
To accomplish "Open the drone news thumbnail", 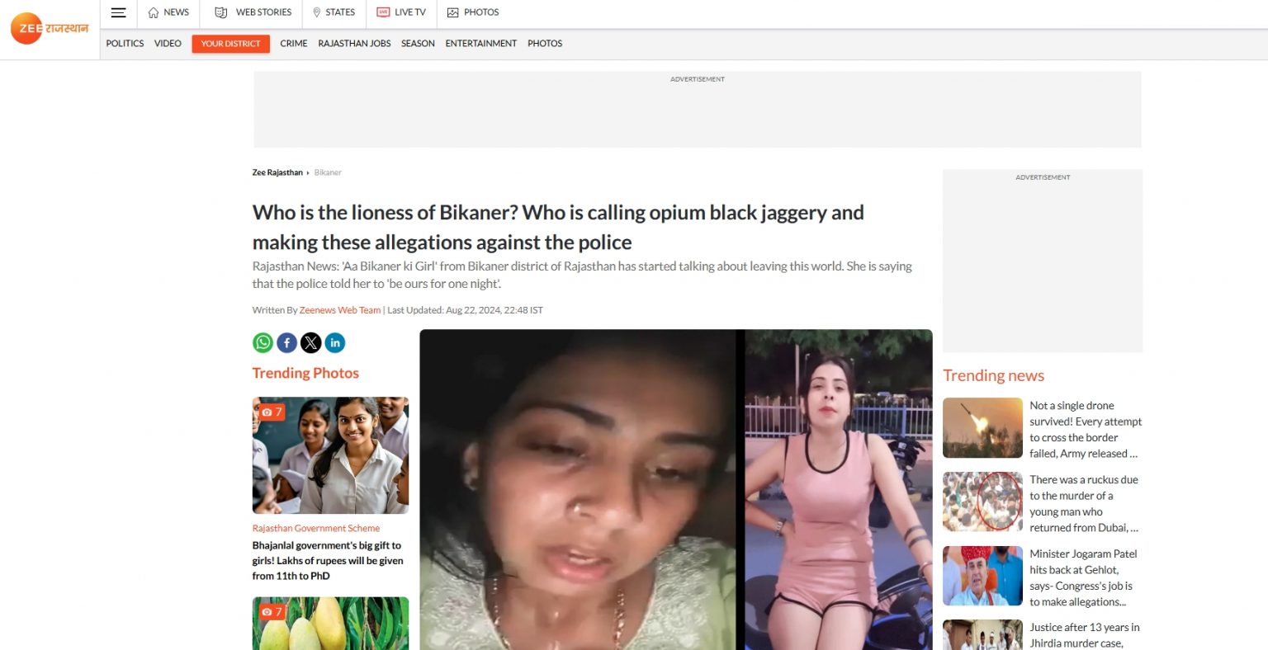I will coord(982,427).
